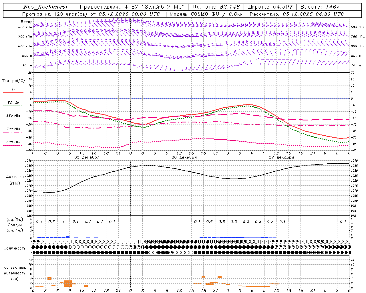Click the '1010' pressure tick on right axis
The width and height of the screenshot is (366, 293).
point(354,191)
